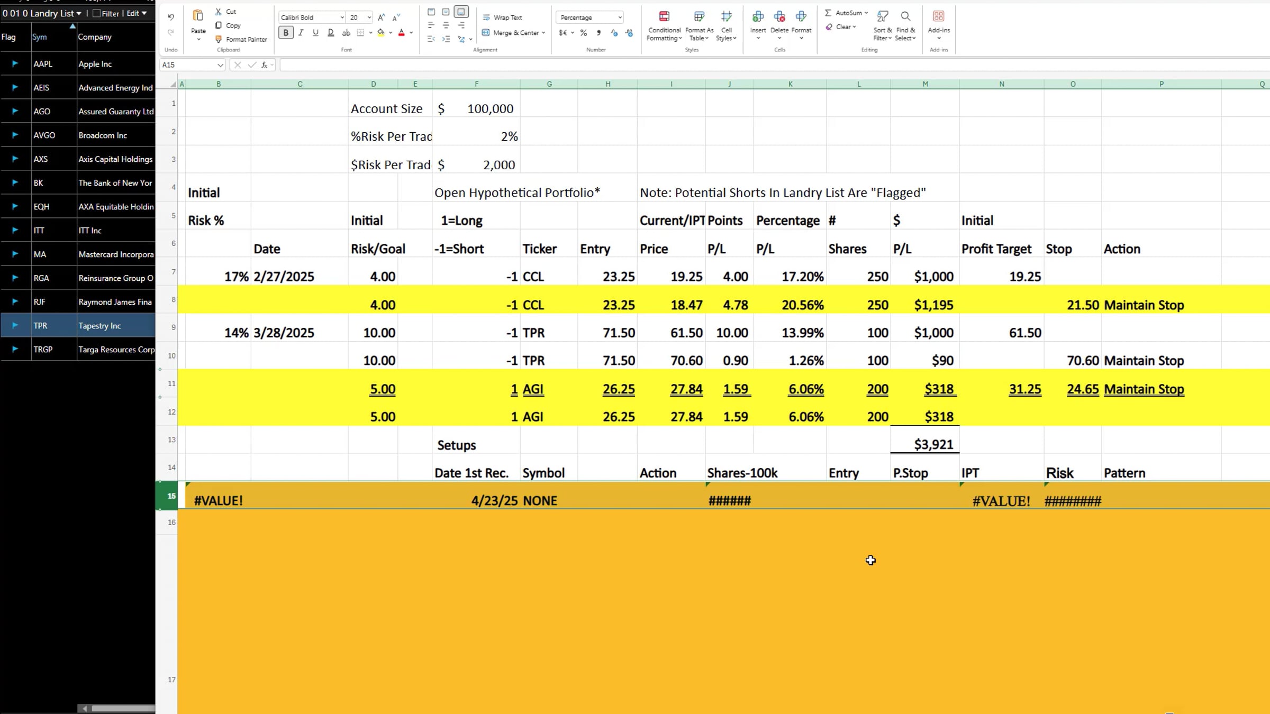Click the Select All corner of the sheet
Viewport: 1270px width, 714px height.
173,84
